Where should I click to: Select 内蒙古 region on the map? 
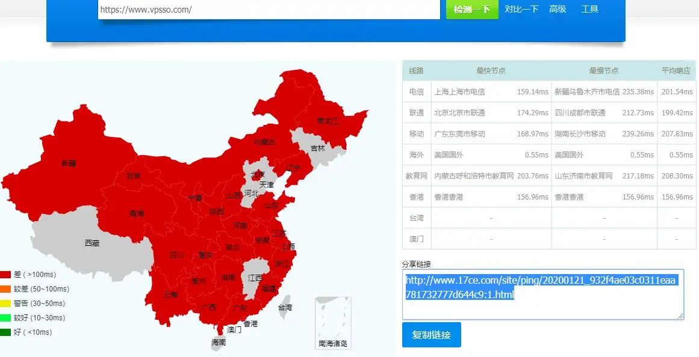264,142
